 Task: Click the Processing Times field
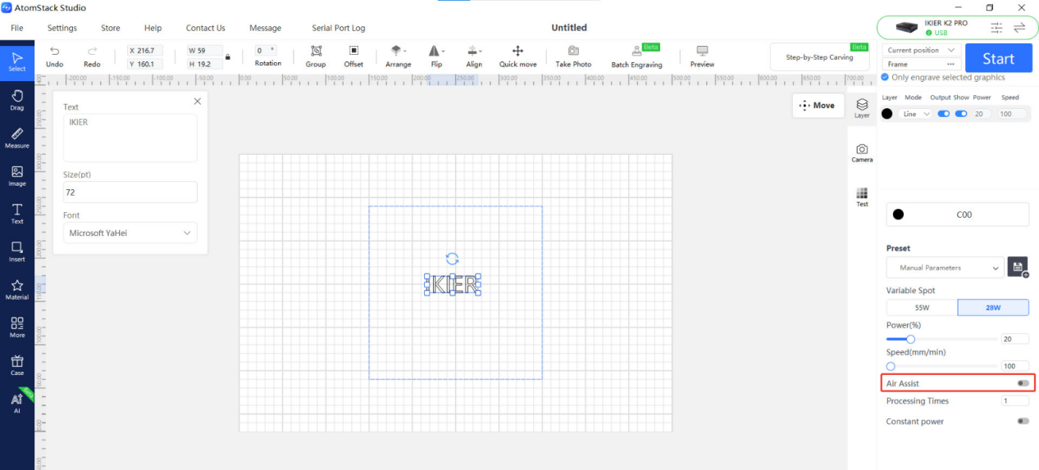1015,401
